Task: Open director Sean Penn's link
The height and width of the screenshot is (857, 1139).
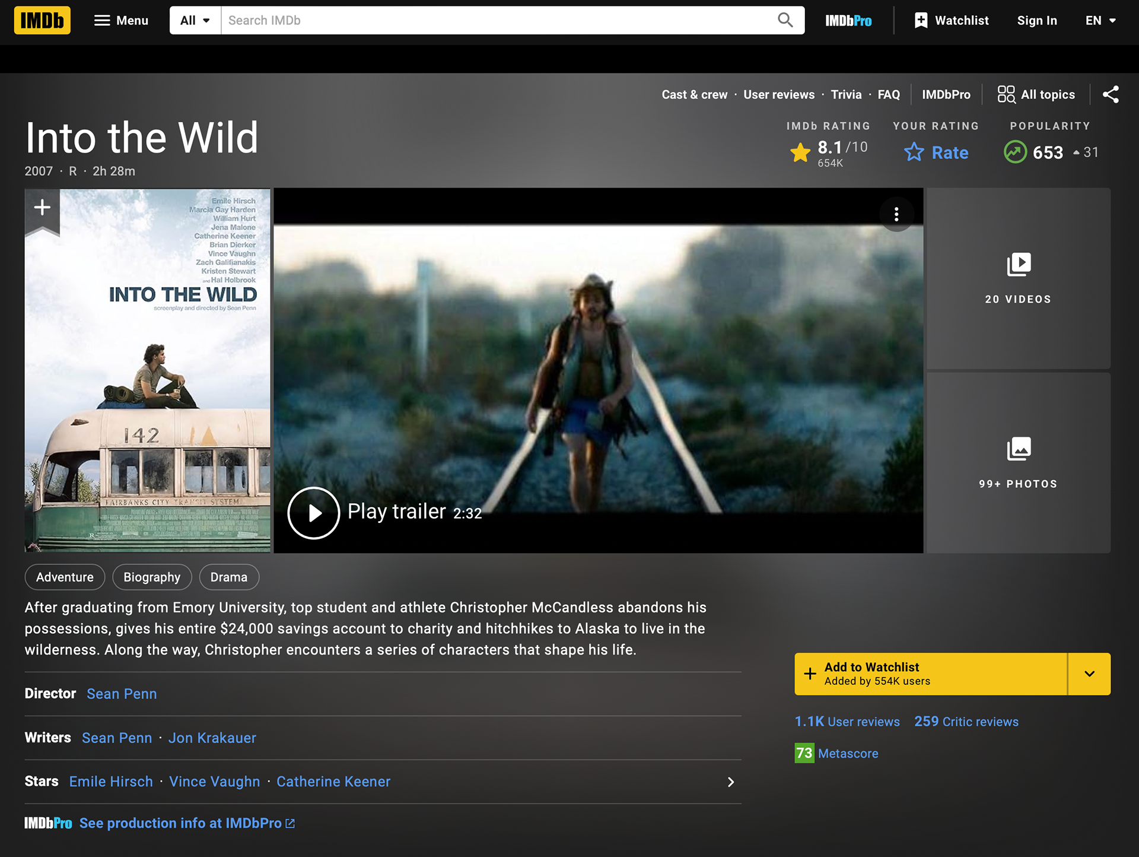Action: [x=122, y=694]
